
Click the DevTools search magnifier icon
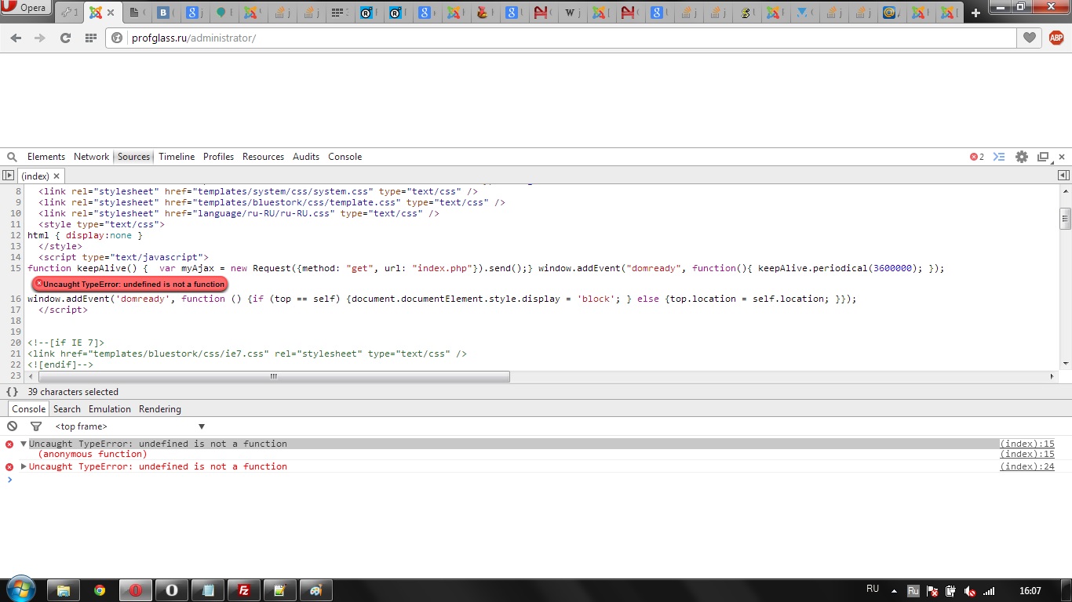(12, 157)
